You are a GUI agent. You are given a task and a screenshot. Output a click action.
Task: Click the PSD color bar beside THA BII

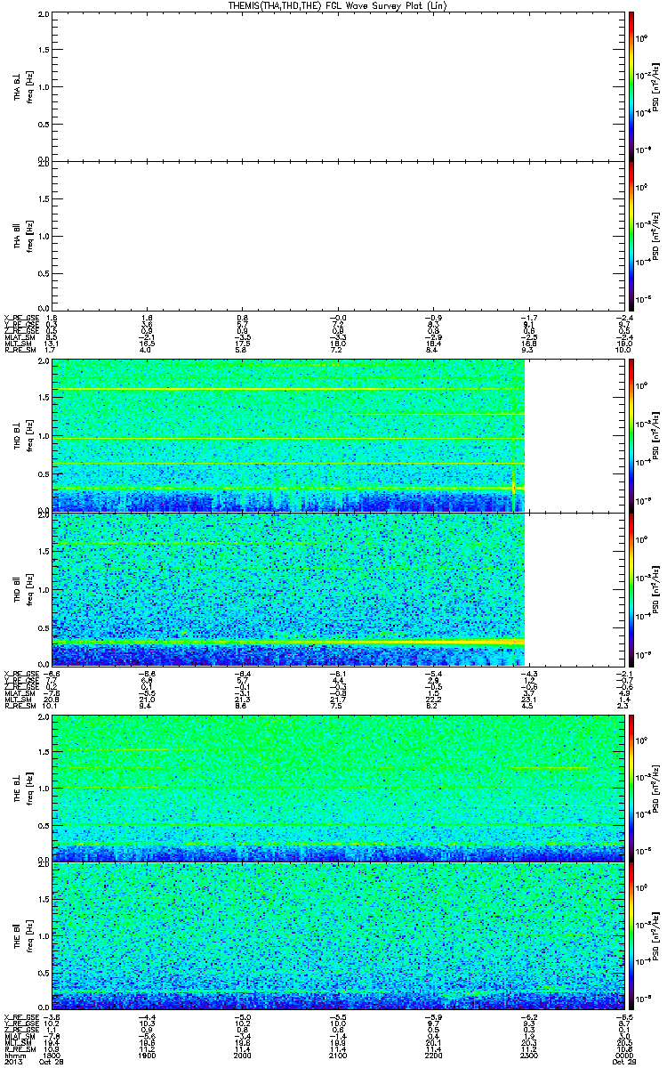(x=631, y=236)
